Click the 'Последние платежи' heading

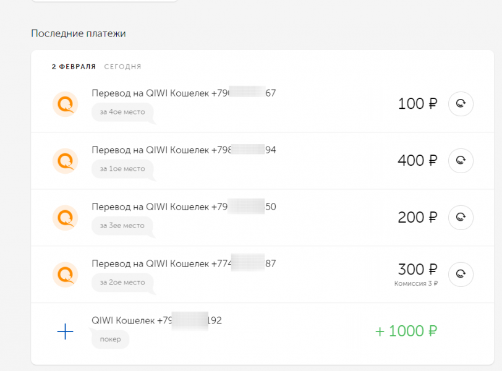[79, 33]
